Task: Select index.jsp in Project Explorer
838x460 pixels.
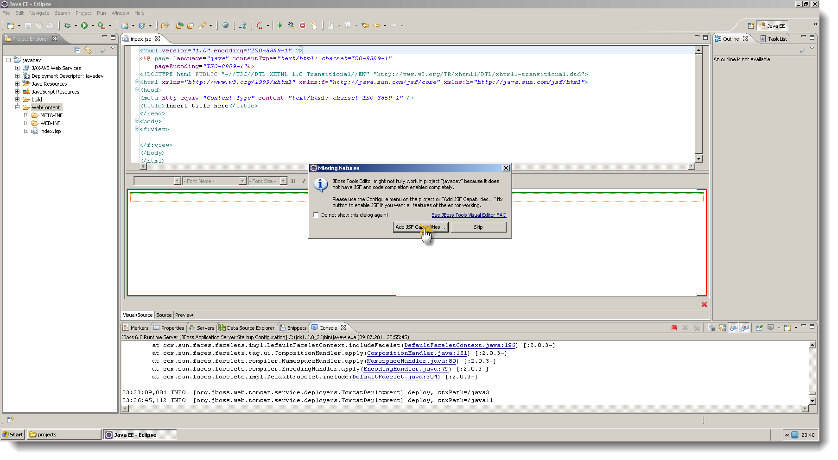Action: coord(51,131)
